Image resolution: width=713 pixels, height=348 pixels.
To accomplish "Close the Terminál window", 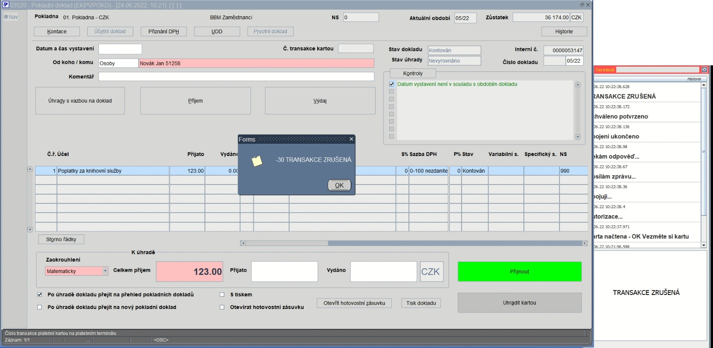I will (704, 70).
